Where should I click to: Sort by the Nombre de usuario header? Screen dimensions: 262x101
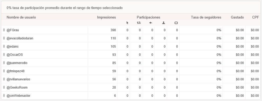[x=21, y=17]
